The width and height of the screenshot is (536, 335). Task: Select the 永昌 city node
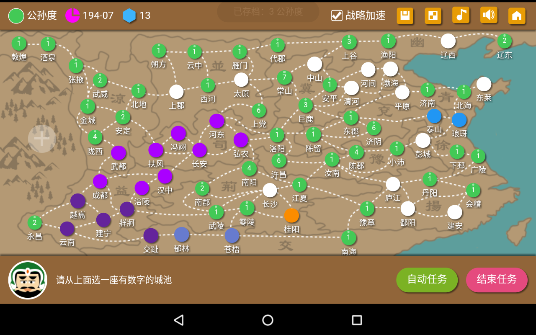click(x=35, y=223)
